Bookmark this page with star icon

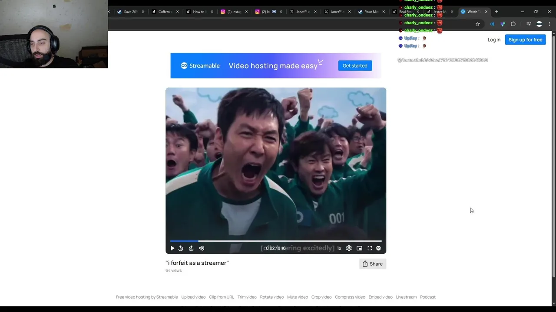(x=478, y=24)
